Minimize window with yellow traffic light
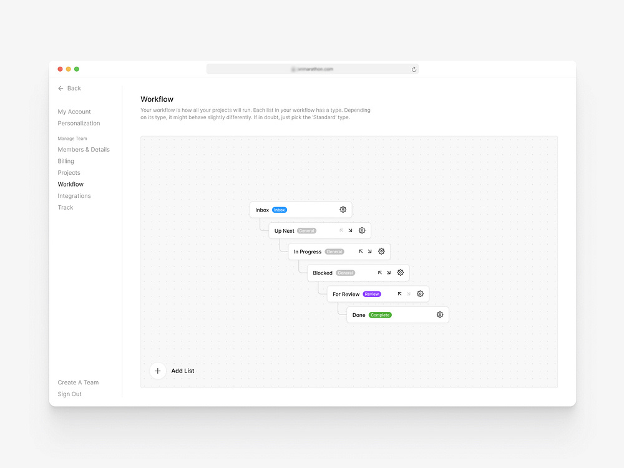The image size is (624, 468). tap(69, 69)
